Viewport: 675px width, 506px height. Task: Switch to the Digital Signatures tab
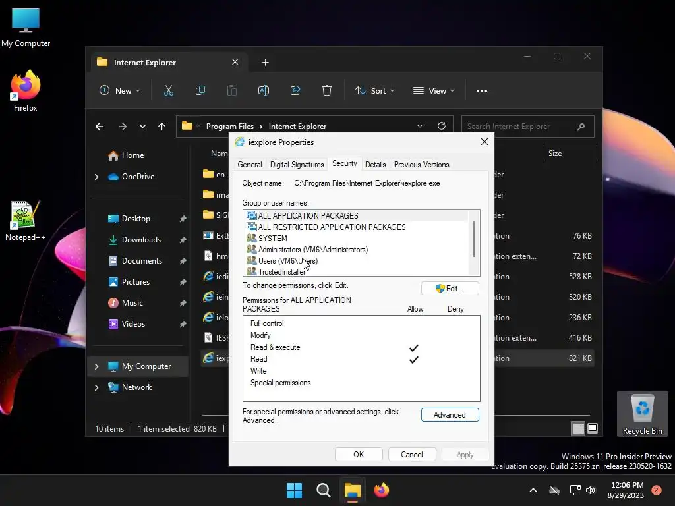[297, 165]
